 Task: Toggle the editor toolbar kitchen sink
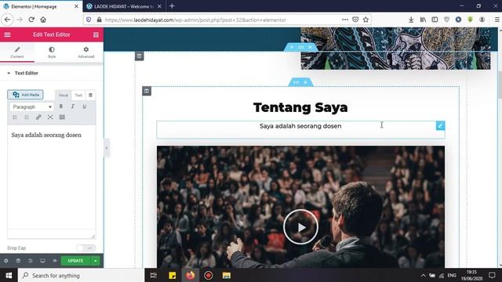pos(62,117)
